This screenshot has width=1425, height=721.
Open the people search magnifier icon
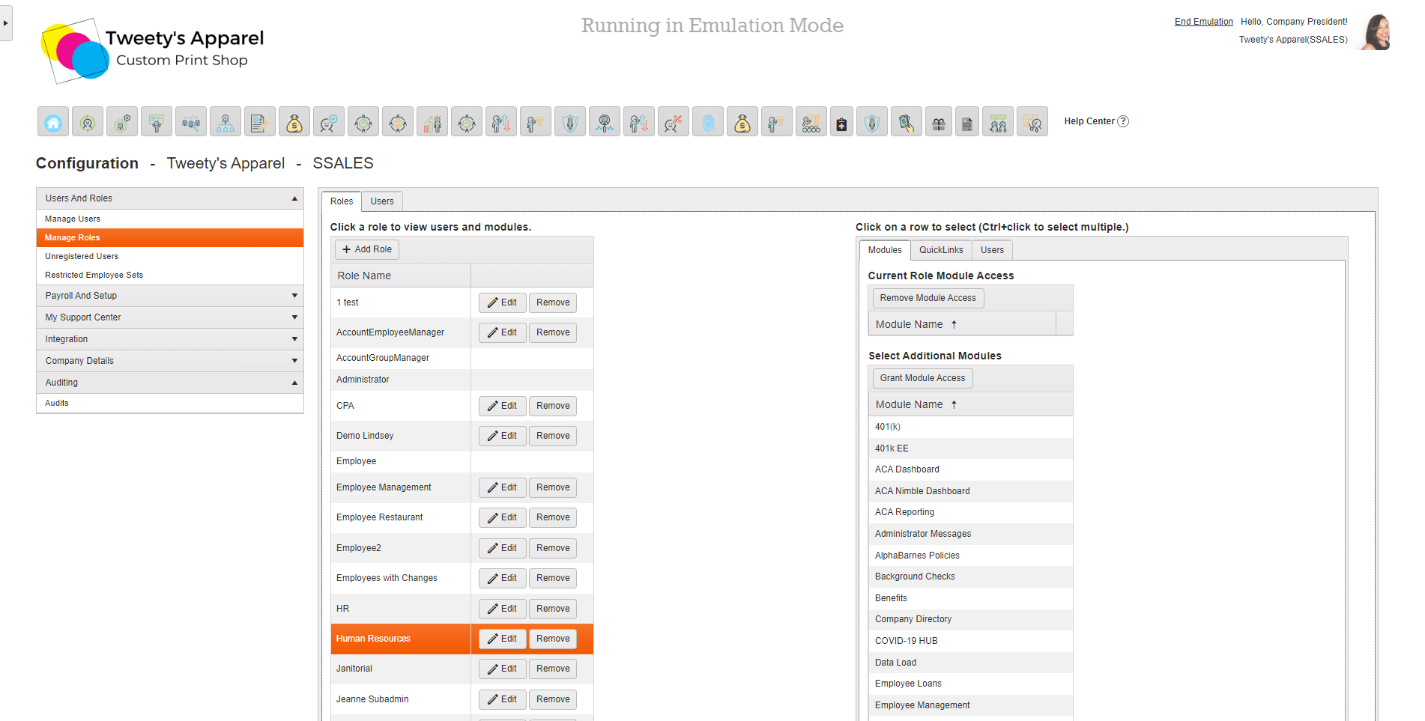click(191, 121)
